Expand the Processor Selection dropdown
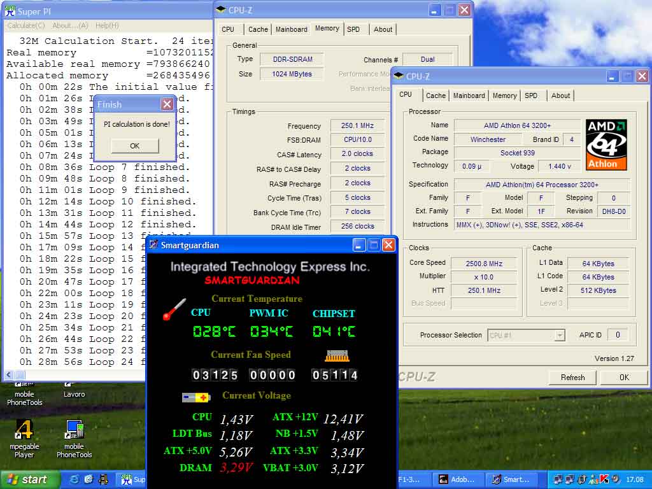This screenshot has height=489, width=652. [560, 335]
